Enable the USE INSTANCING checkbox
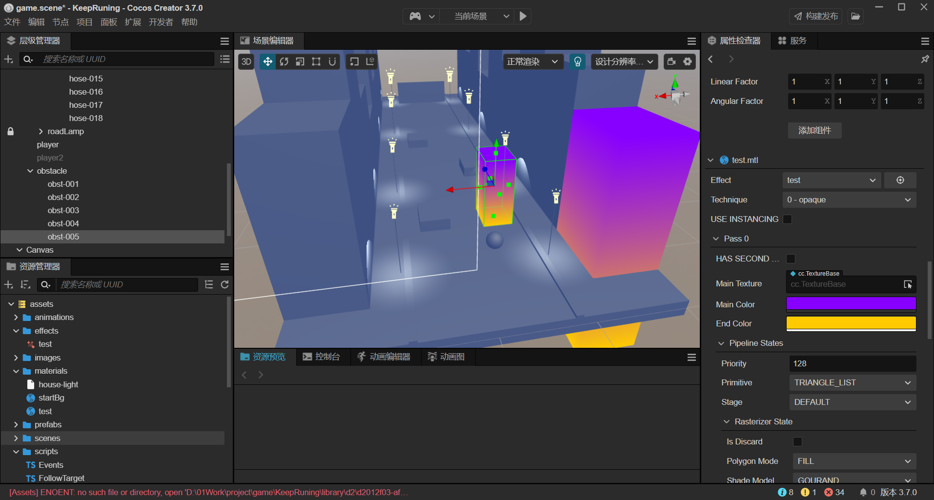Viewport: 934px width, 500px height. click(787, 219)
